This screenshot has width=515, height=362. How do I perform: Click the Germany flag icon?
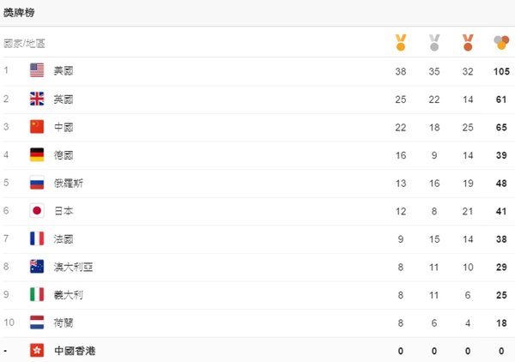tap(37, 154)
